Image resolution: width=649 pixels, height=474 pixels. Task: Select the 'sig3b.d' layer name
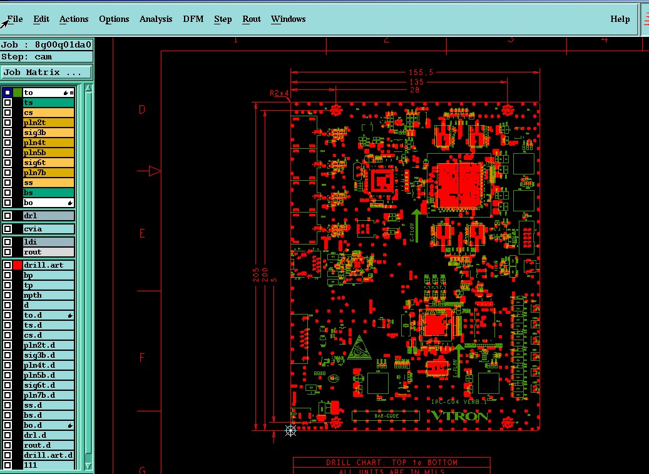click(x=48, y=355)
